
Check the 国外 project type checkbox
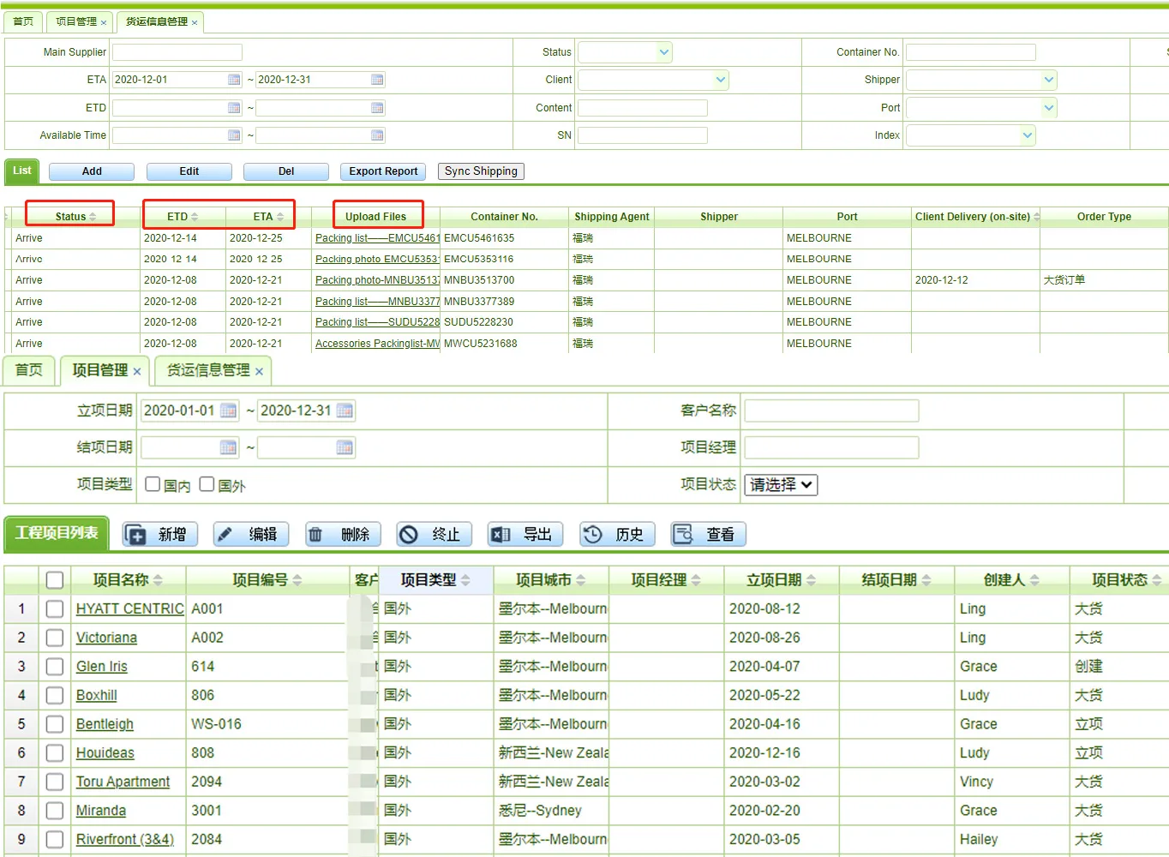207,484
